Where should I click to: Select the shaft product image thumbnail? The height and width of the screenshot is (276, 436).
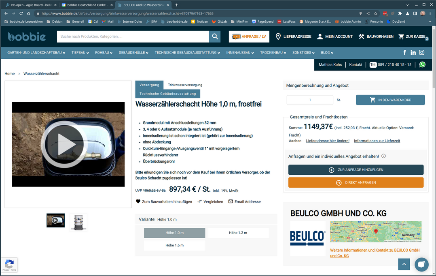tap(78, 222)
